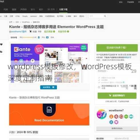The height and width of the screenshot is (140, 140).
Task: Click the five-star rating stars
Action: [28, 37]
